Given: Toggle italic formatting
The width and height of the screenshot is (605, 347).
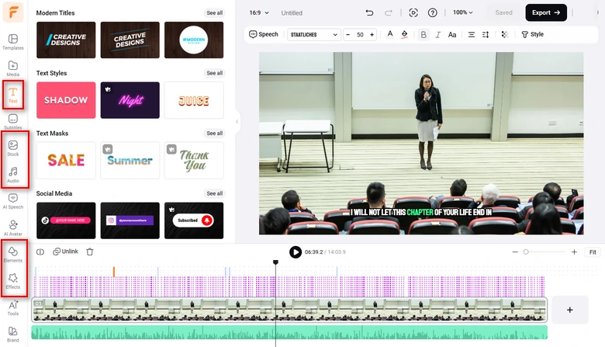Looking at the screenshot, I should click(438, 35).
